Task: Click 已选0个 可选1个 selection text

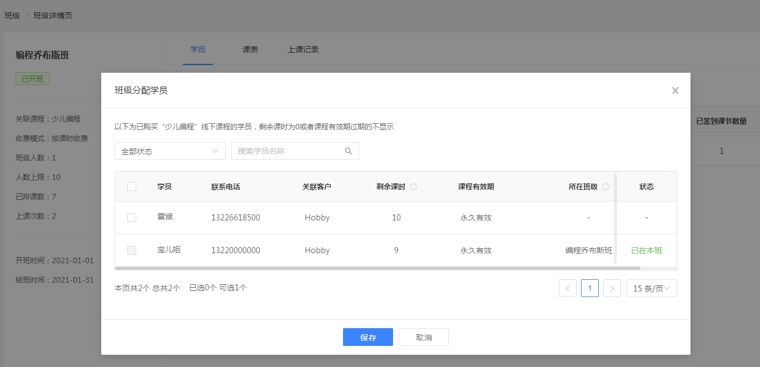Action: click(218, 288)
